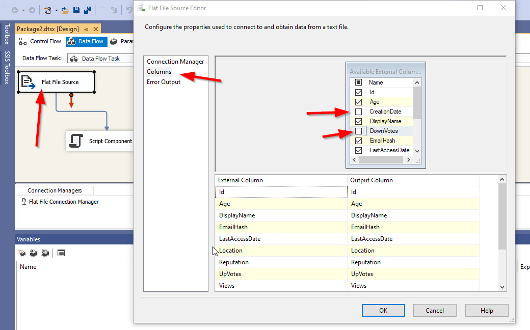Click the columns list vertical scrollbar thumb

(417, 103)
